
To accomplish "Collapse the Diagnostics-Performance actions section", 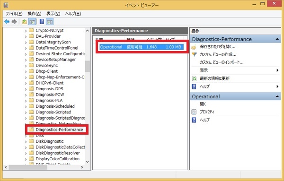I will (x=277, y=39).
